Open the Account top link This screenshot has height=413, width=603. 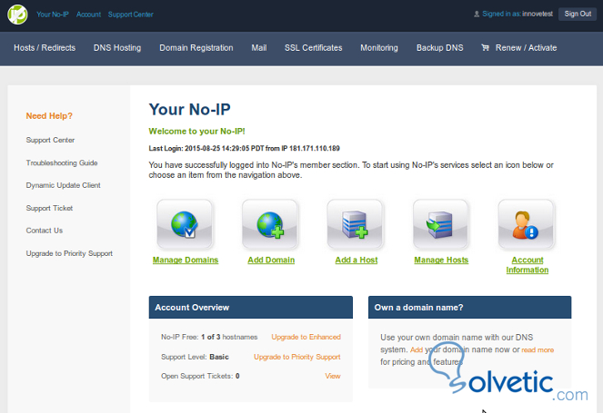(88, 15)
